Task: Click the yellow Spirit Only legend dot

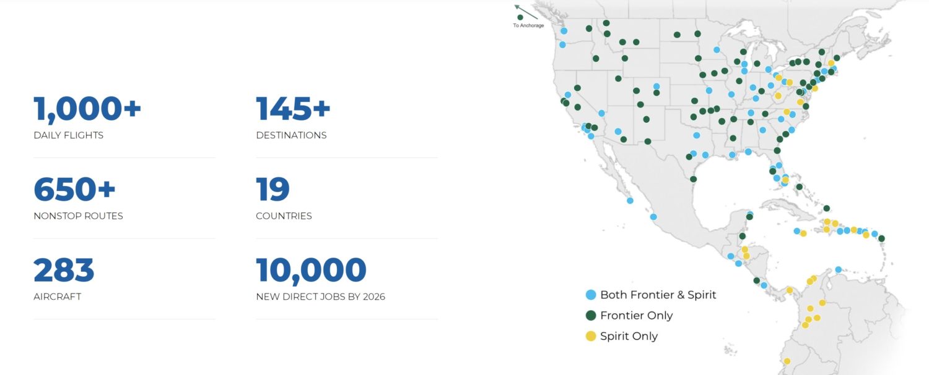Action: click(x=591, y=336)
